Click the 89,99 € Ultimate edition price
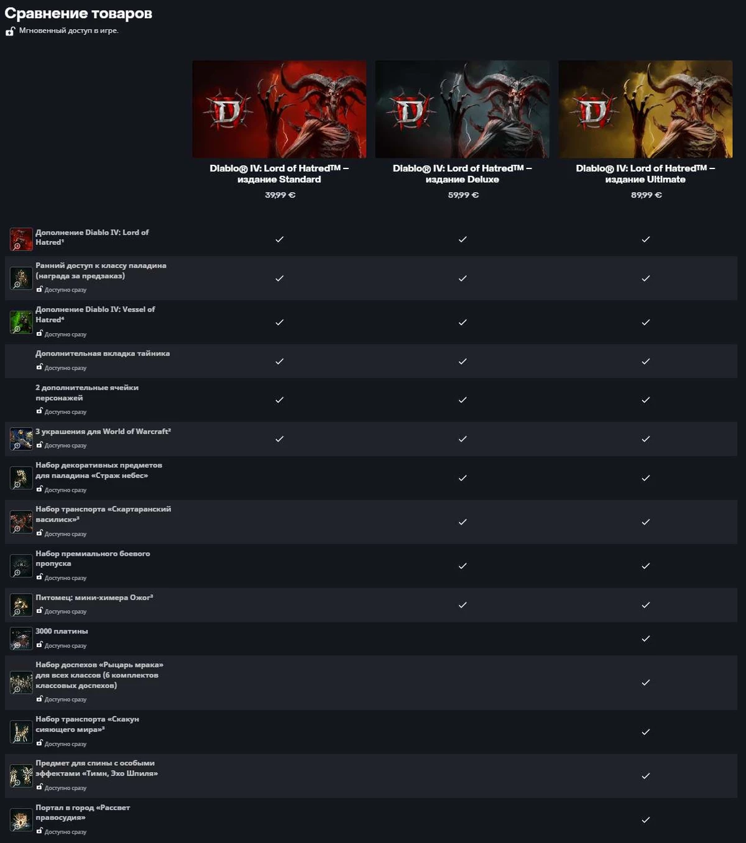746x843 pixels. pos(647,195)
